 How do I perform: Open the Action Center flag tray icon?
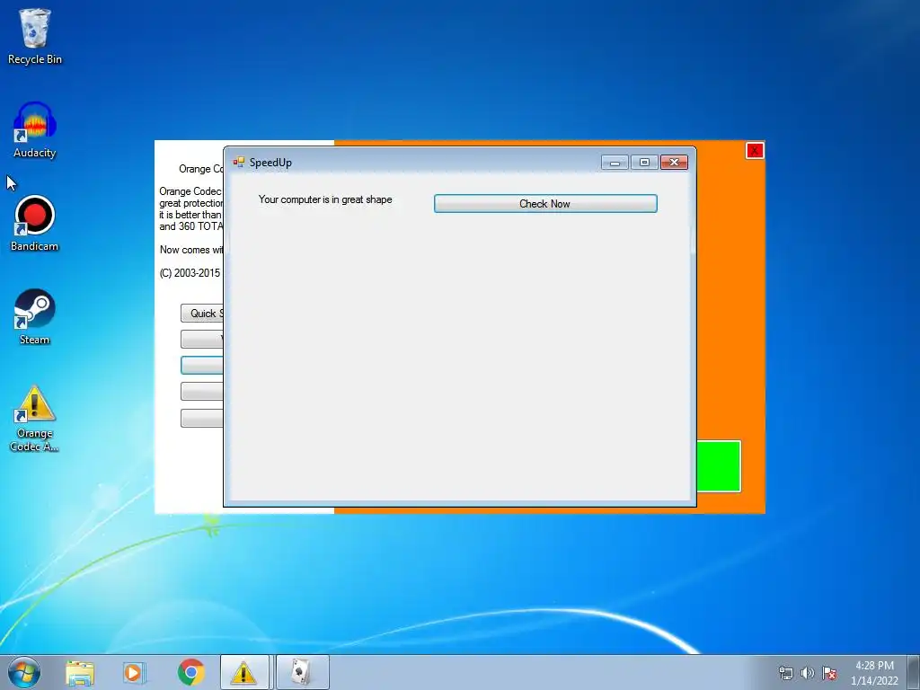829,673
